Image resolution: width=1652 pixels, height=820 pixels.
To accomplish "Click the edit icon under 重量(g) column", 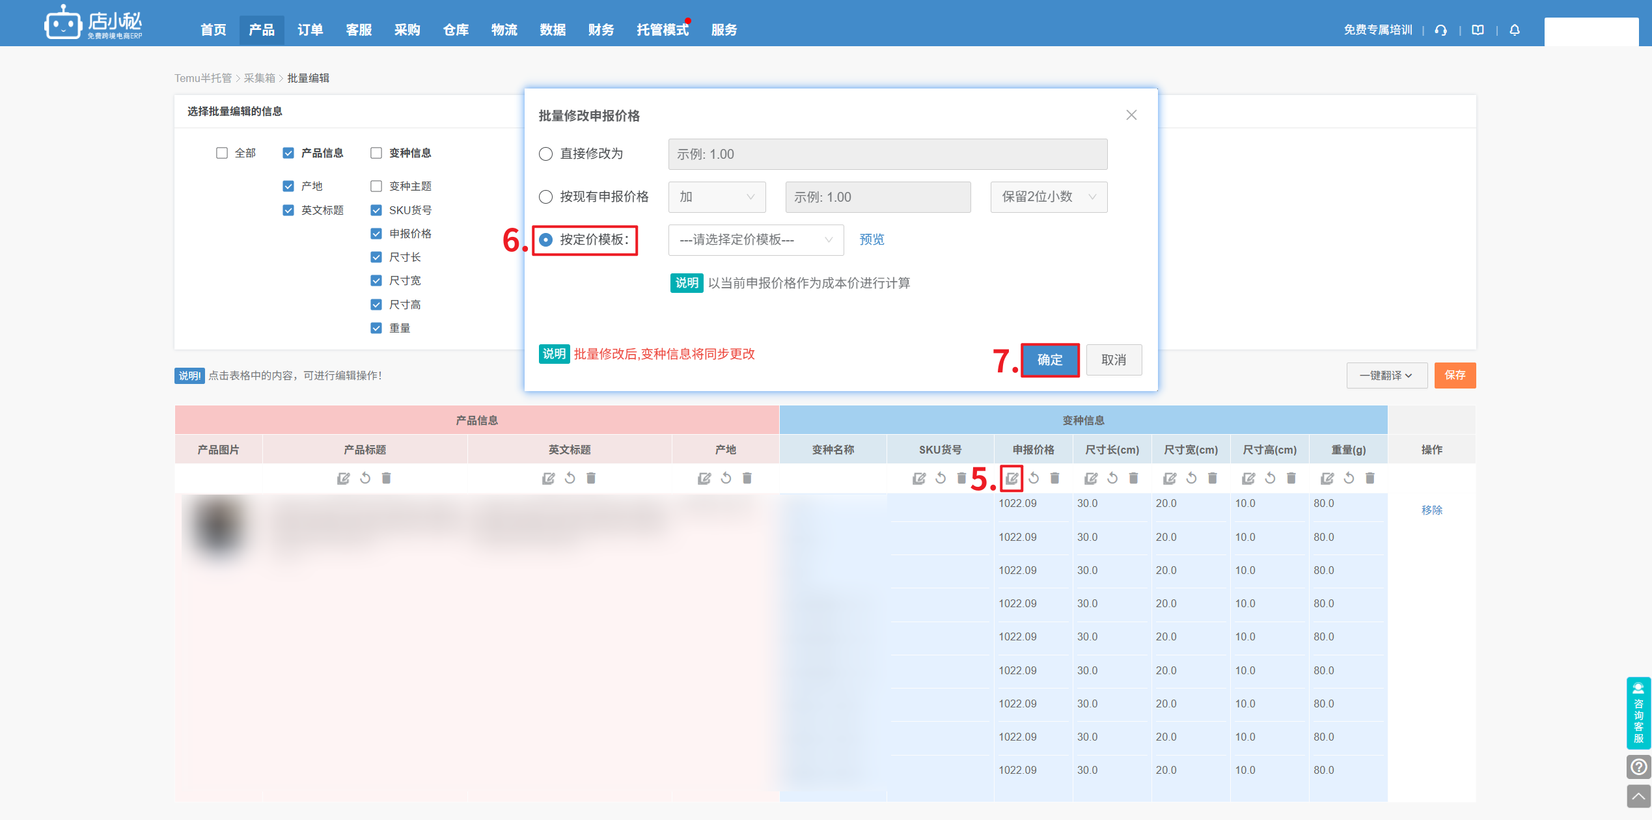I will 1327,478.
